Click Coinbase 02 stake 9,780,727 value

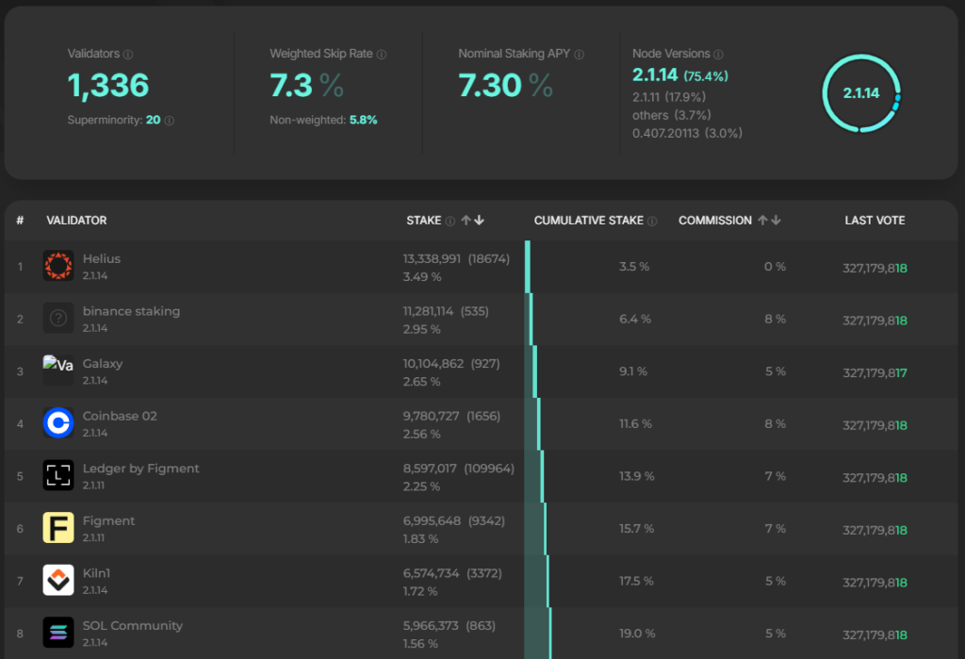coord(431,416)
